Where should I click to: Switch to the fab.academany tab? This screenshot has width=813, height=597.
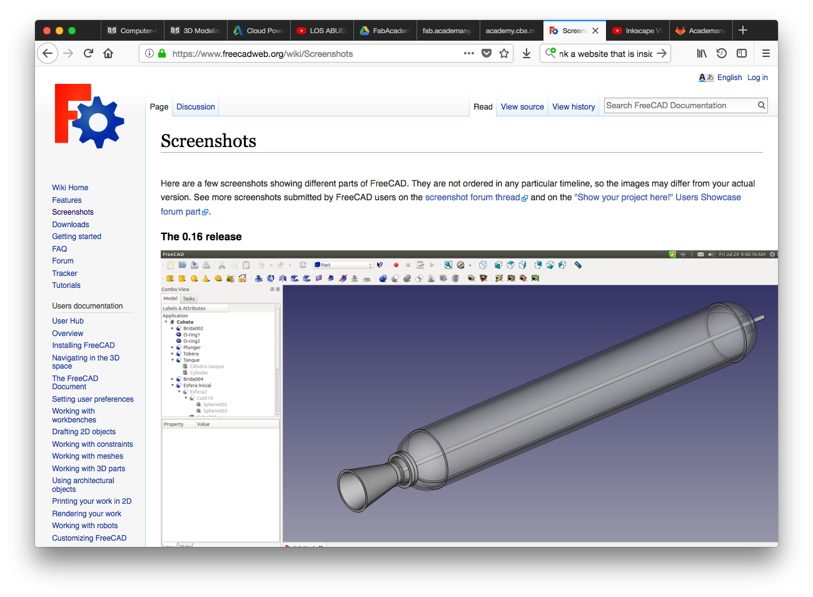pos(448,31)
